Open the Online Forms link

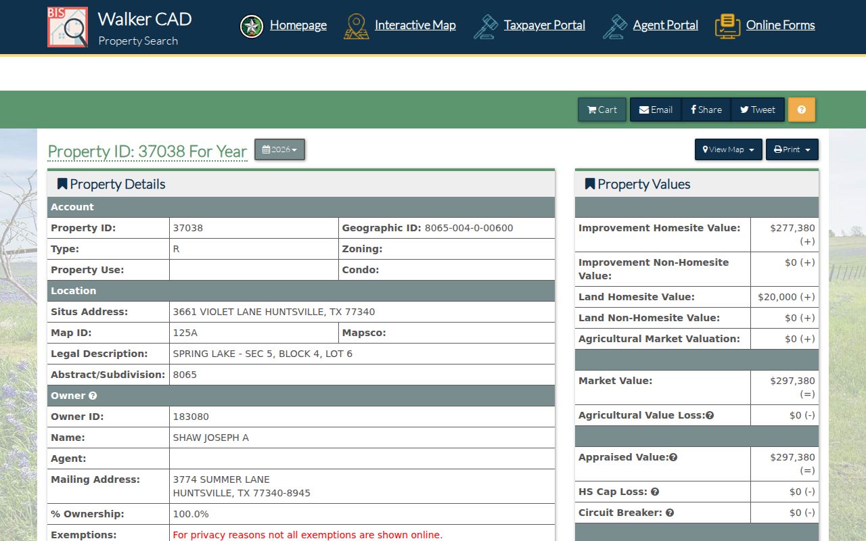pos(781,25)
